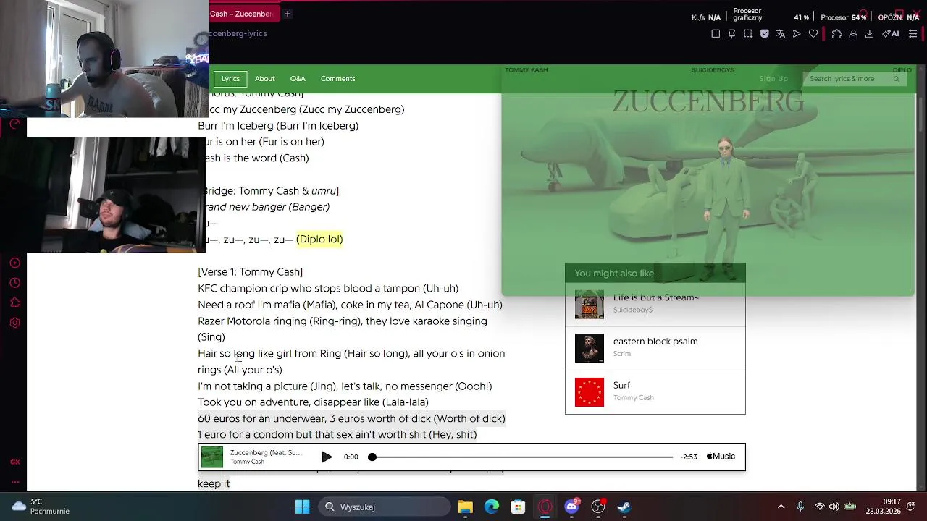Open the AI assistant button
Viewport: 927px width, 521px height.
891,33
